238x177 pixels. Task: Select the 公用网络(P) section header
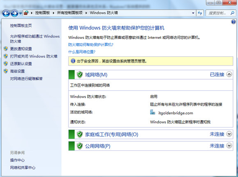pyautogui.click(x=151, y=146)
